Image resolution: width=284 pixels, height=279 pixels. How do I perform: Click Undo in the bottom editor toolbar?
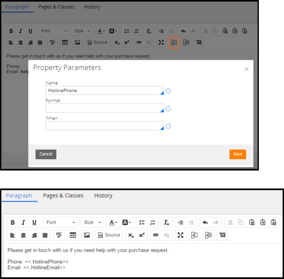coord(205,222)
